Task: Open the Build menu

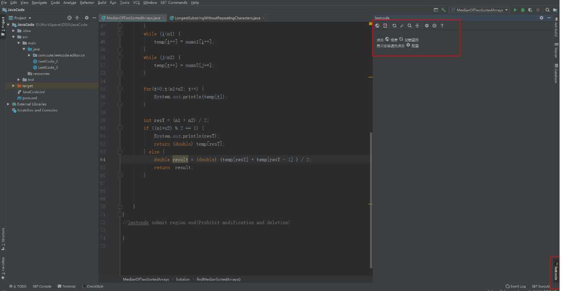Action: click(x=102, y=2)
